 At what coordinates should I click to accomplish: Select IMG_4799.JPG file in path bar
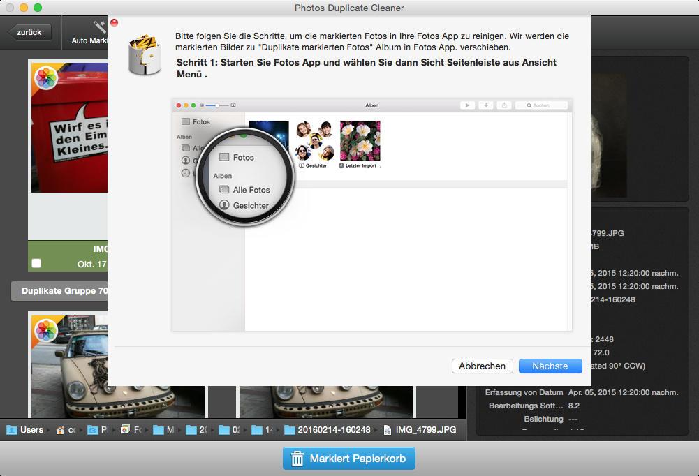pos(420,430)
